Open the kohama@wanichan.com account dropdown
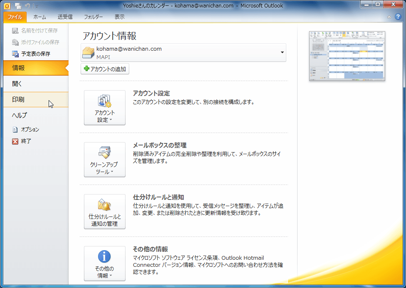The image size is (406, 288). tap(183, 53)
